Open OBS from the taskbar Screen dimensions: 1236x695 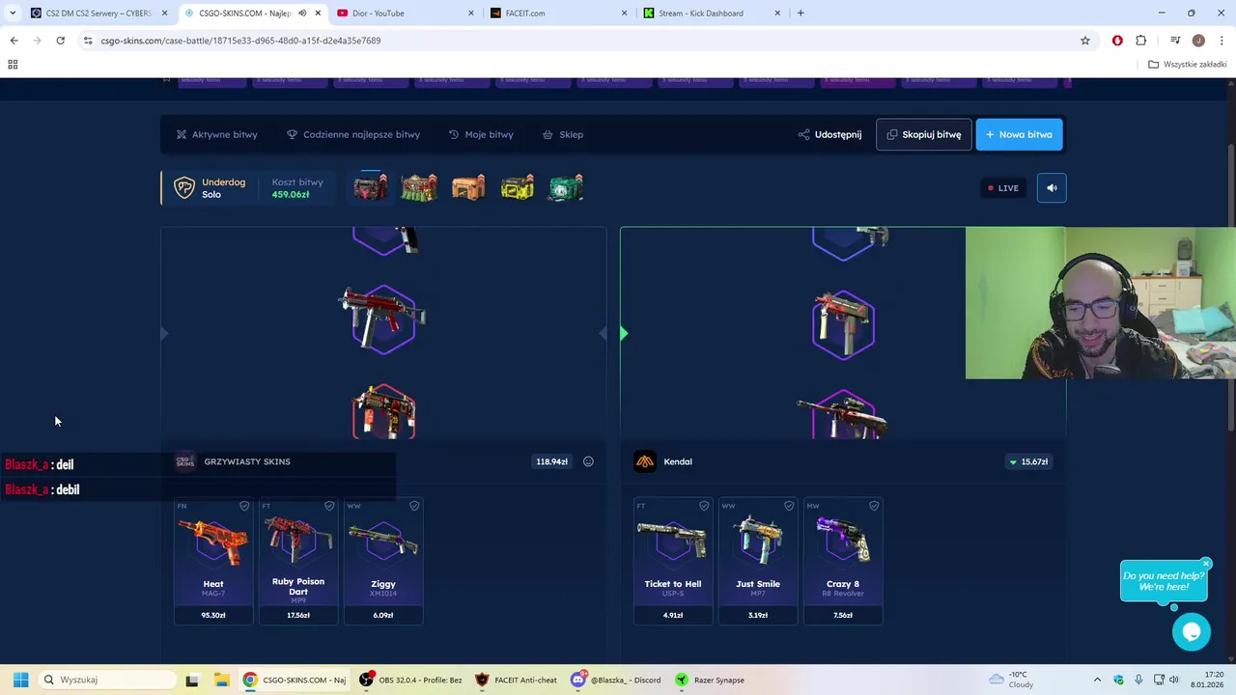click(410, 680)
